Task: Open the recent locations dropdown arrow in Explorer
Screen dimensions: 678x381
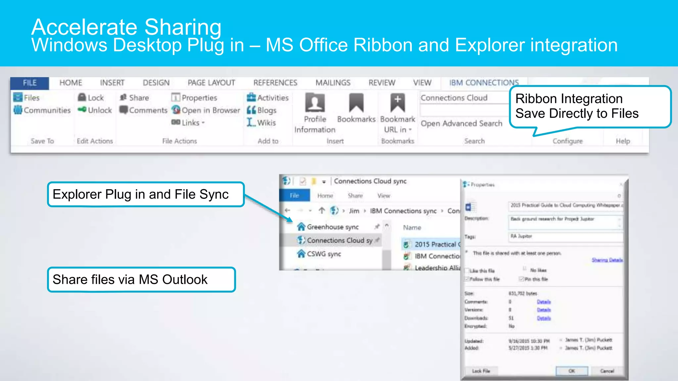Action: tap(310, 211)
